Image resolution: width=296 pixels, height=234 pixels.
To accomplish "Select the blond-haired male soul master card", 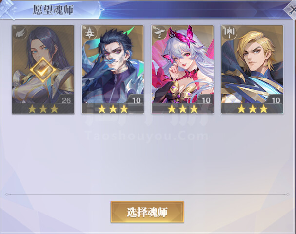I will click(253, 69).
